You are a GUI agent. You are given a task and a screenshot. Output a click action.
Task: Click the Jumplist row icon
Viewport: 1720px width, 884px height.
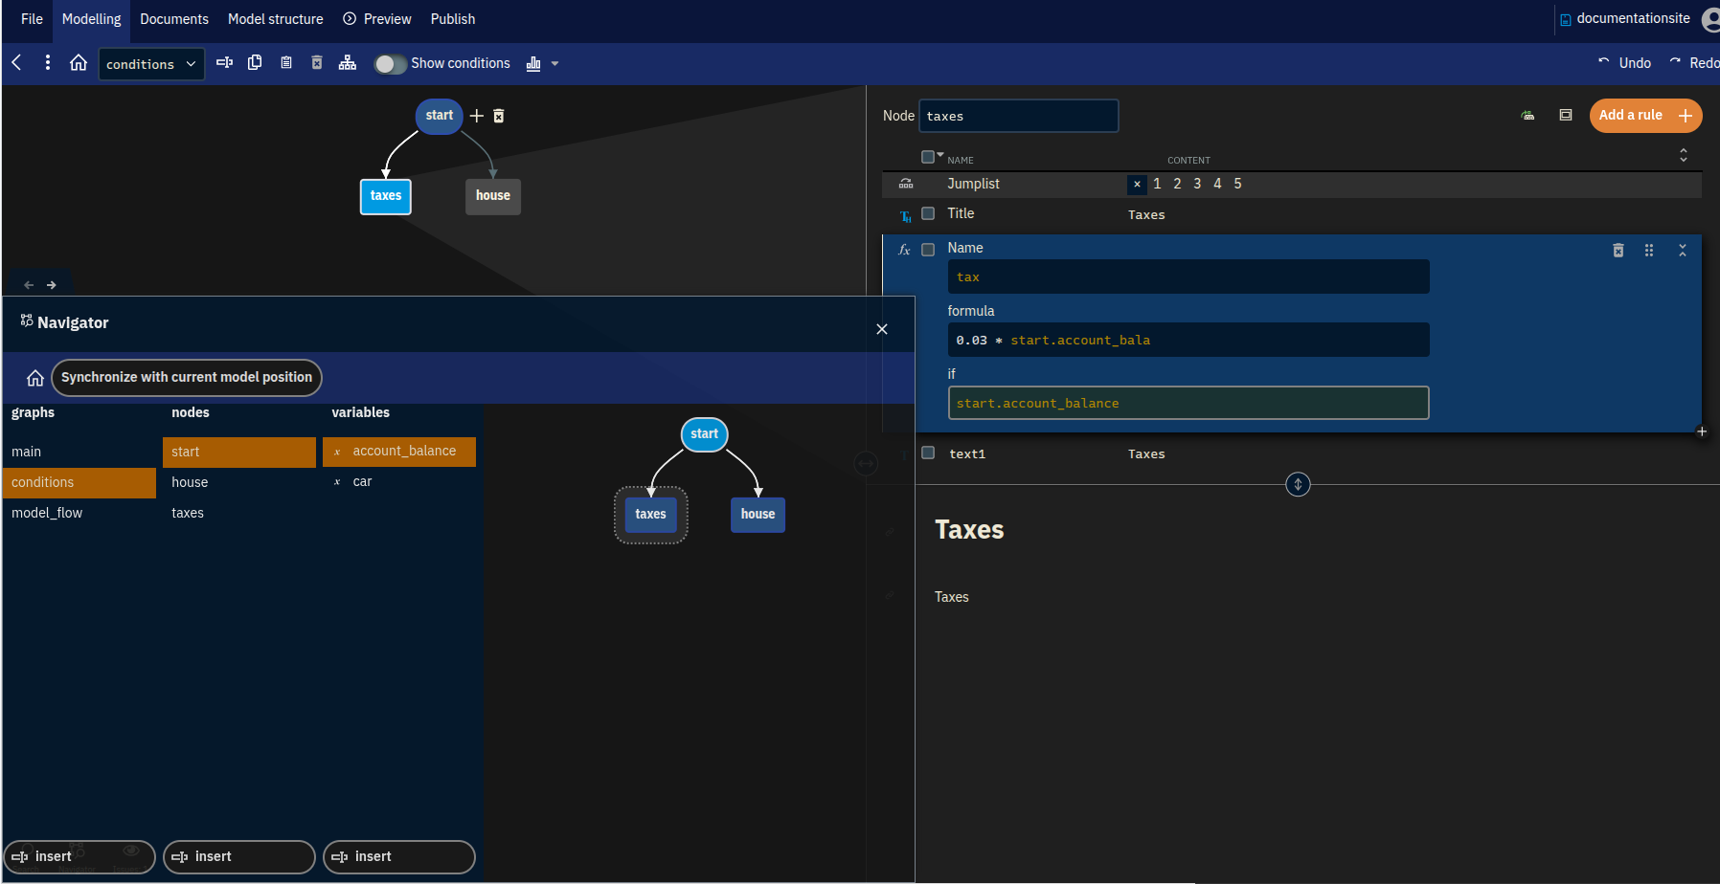click(906, 184)
